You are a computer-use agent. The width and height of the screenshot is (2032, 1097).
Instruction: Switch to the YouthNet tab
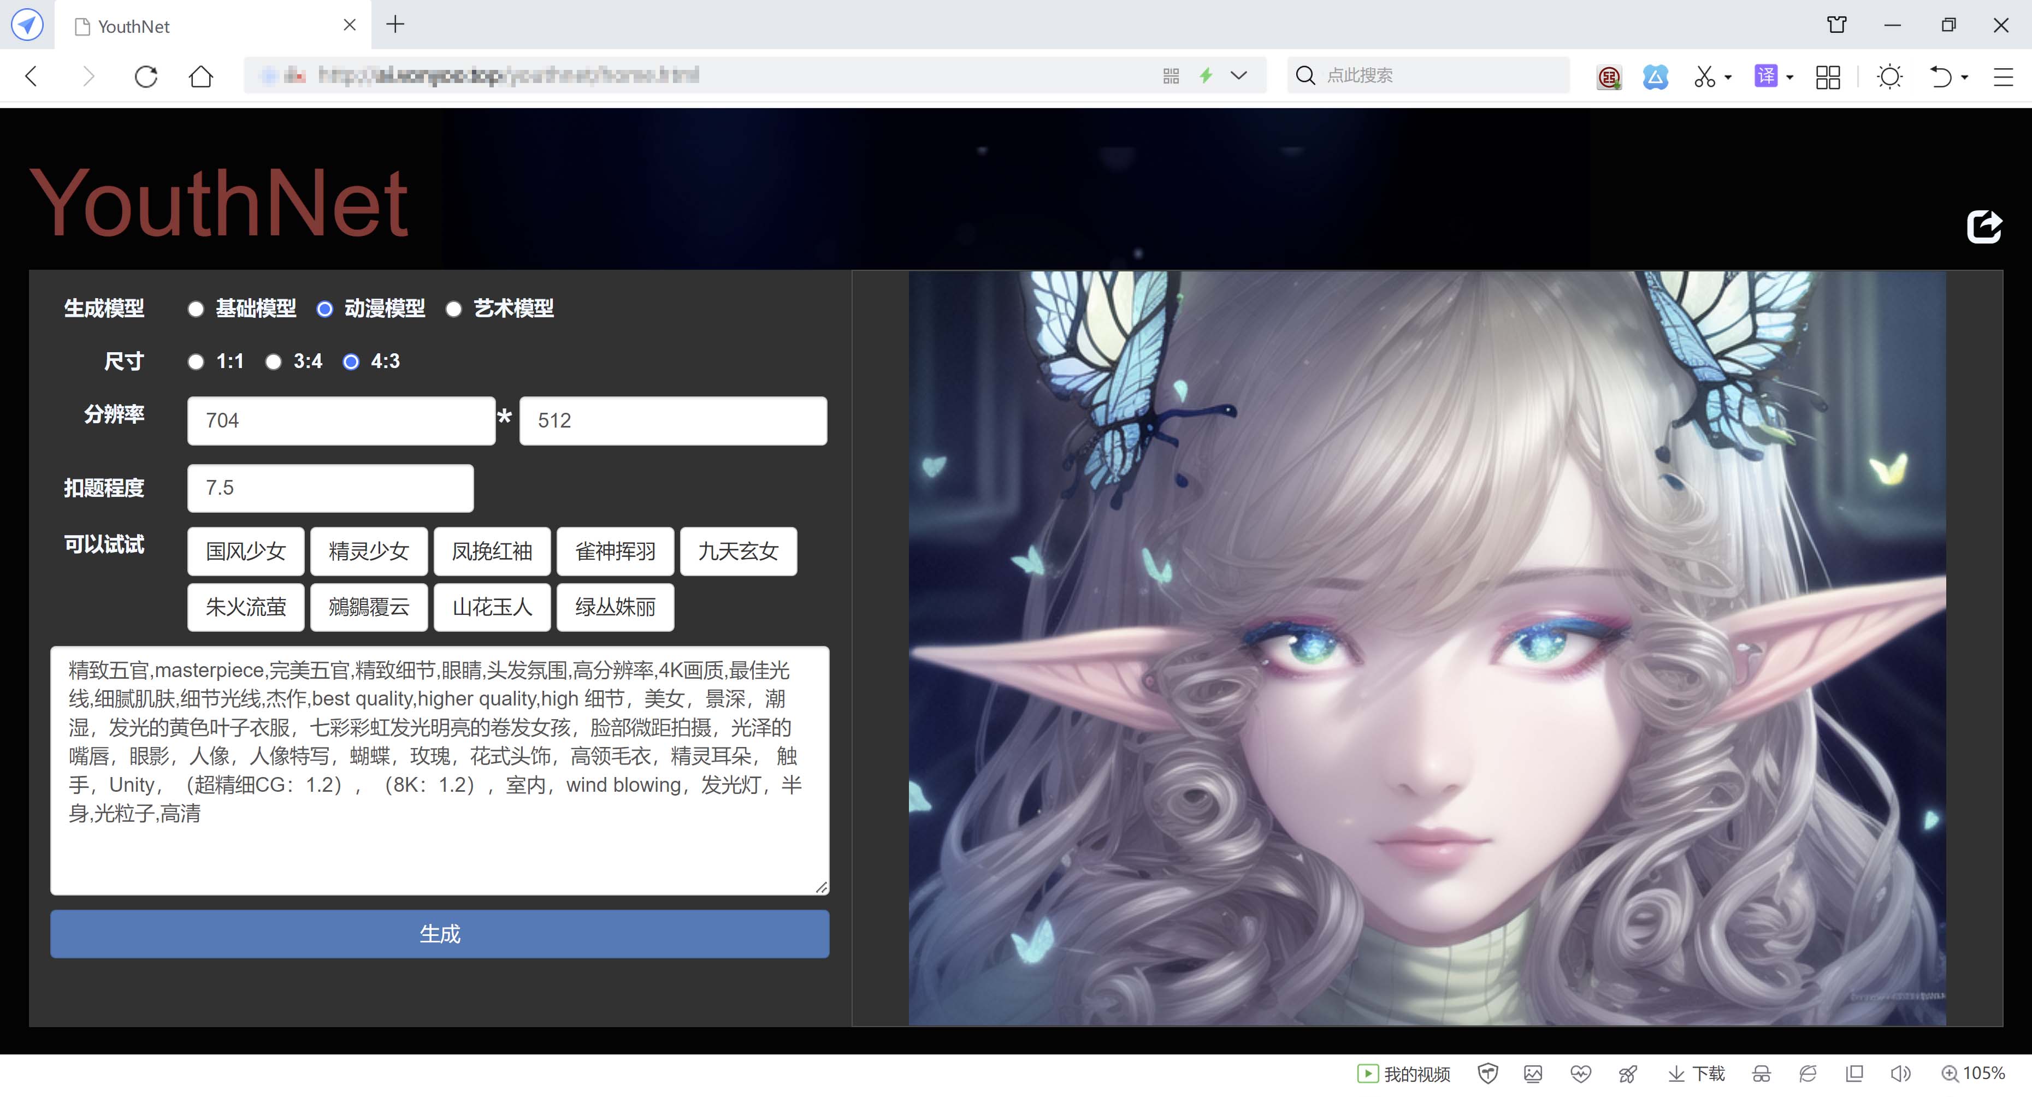point(213,26)
